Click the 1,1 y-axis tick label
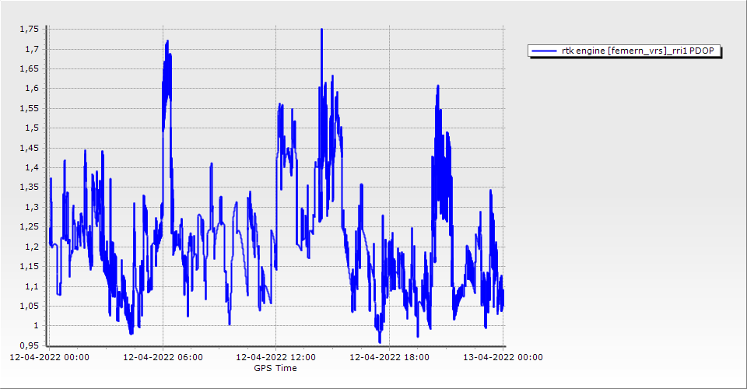747x389 pixels. pyautogui.click(x=30, y=286)
